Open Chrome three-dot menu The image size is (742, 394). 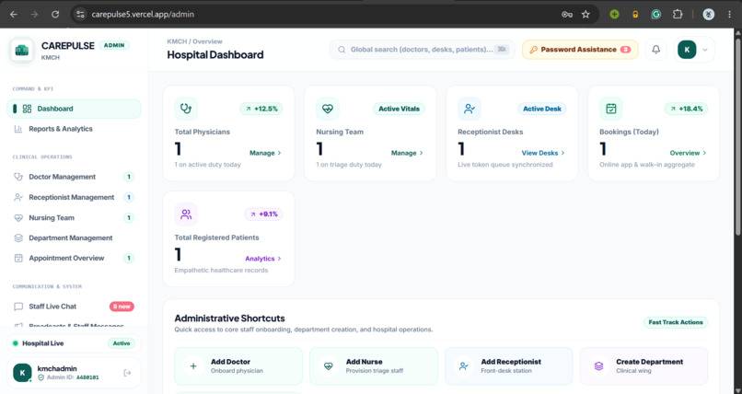(729, 14)
